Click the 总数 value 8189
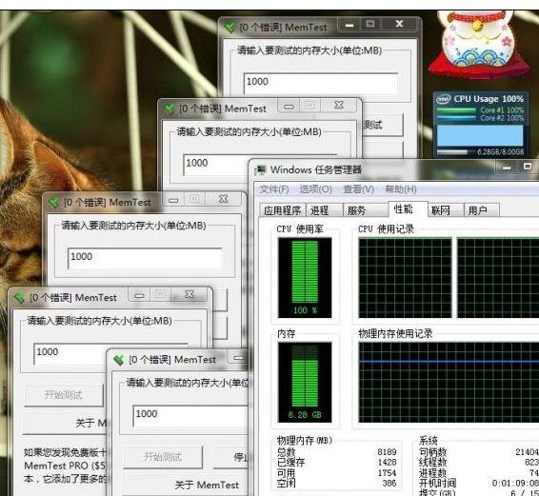The width and height of the screenshot is (539, 496). [387, 451]
